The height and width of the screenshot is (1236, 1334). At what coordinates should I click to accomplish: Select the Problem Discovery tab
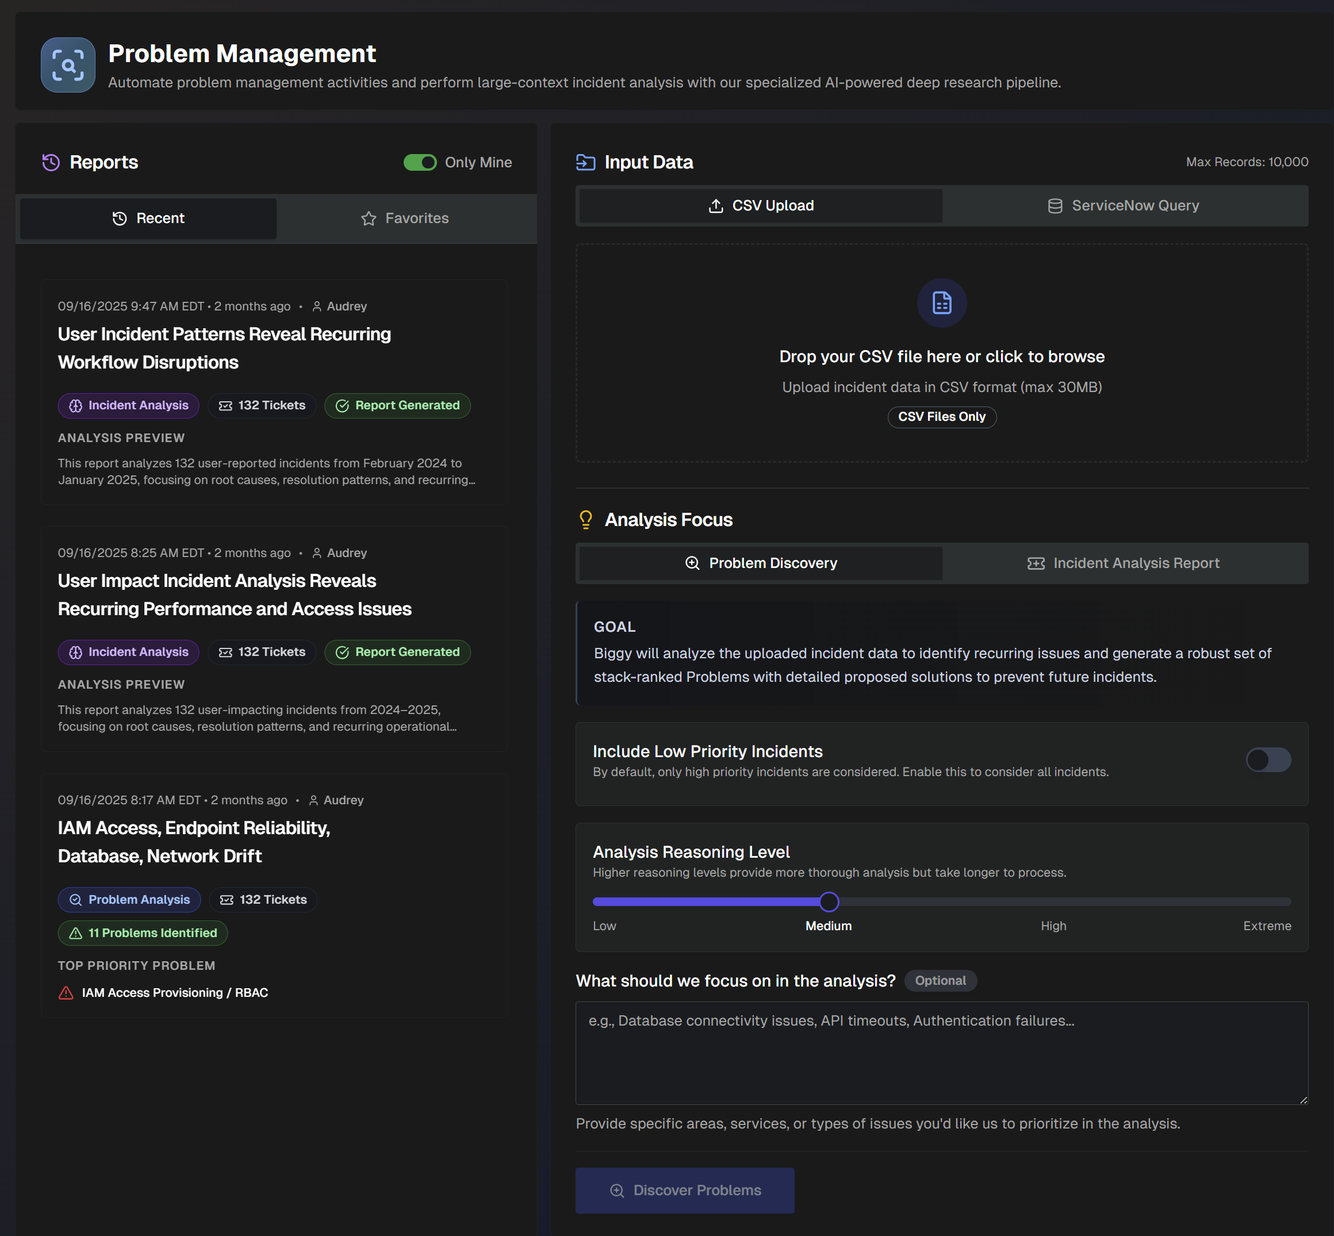tap(761, 563)
